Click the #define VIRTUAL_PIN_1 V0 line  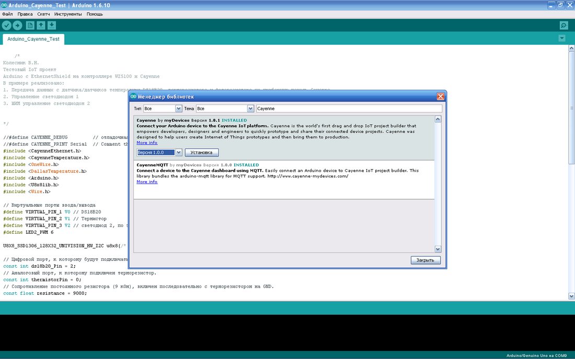point(52,212)
